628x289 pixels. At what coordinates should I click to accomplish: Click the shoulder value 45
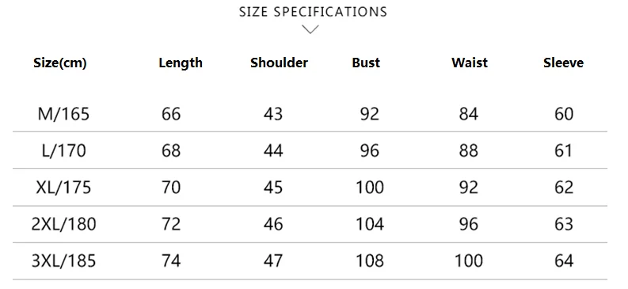[x=273, y=188]
